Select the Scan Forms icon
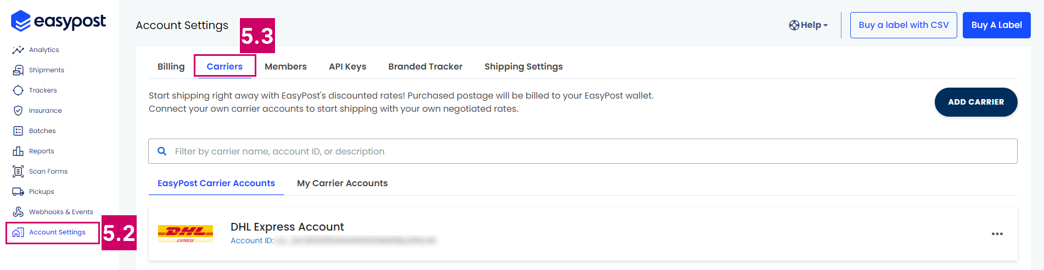1044x270 pixels. (x=18, y=171)
